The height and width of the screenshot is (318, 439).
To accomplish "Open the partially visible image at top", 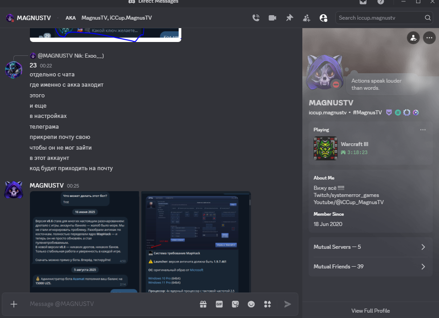I will coord(105,35).
